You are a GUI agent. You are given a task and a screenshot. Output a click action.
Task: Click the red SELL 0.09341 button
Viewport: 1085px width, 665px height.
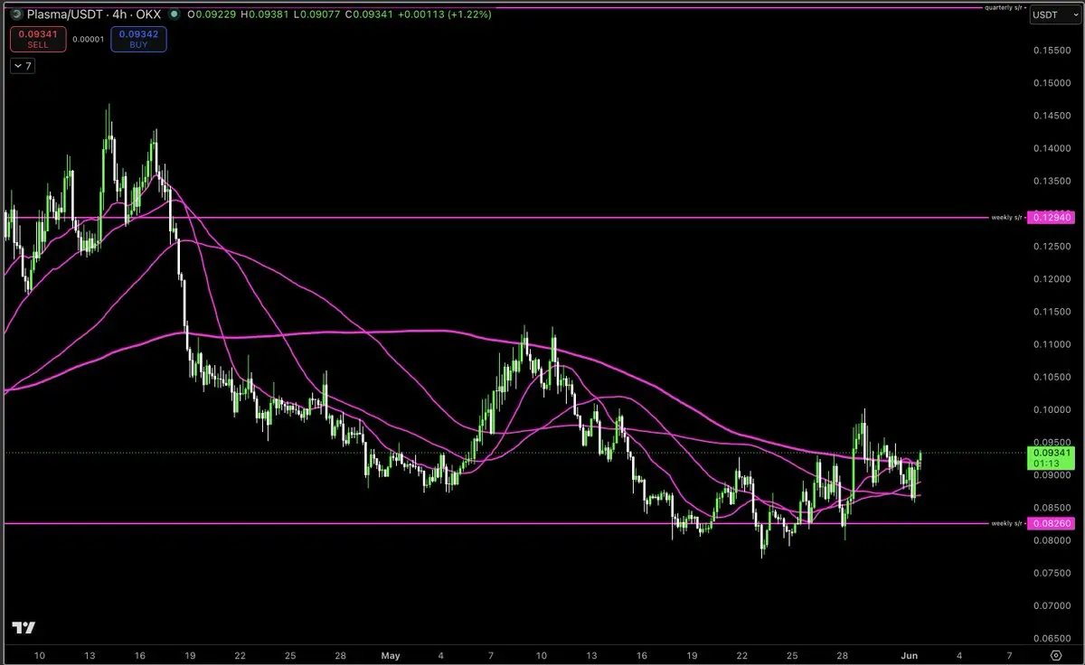38,39
